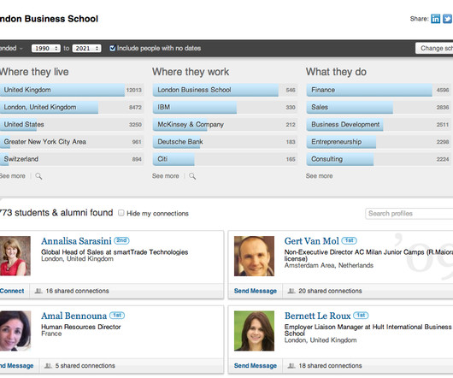The height and width of the screenshot is (378, 453).
Task: Filter by Consulting bar
Action: 379,159
